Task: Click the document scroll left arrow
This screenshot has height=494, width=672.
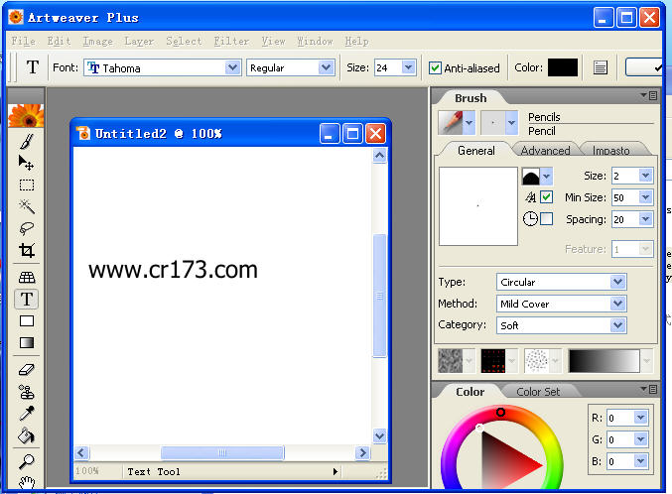Action: tap(81, 453)
